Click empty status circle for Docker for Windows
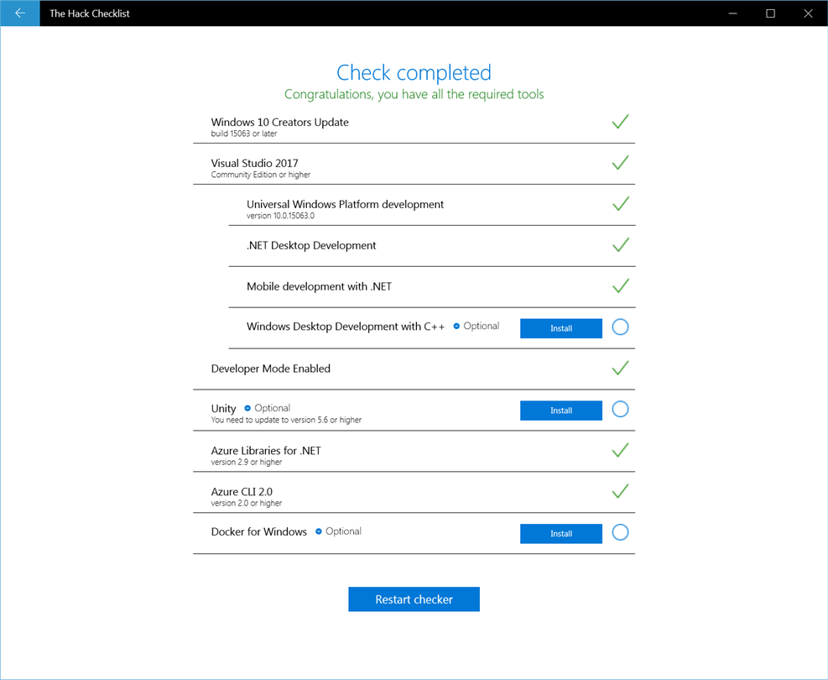 pyautogui.click(x=620, y=532)
